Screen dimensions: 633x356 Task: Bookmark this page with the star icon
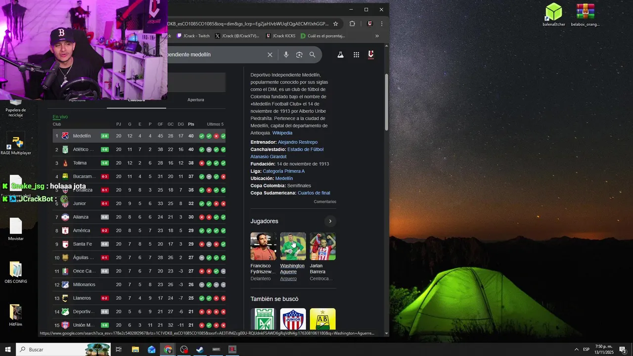click(335, 24)
